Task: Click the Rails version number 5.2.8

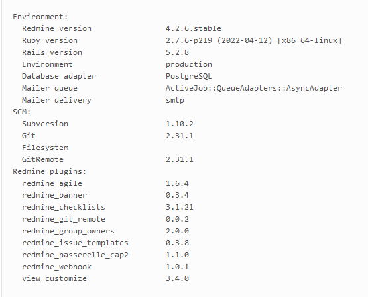Action: pyautogui.click(x=177, y=52)
